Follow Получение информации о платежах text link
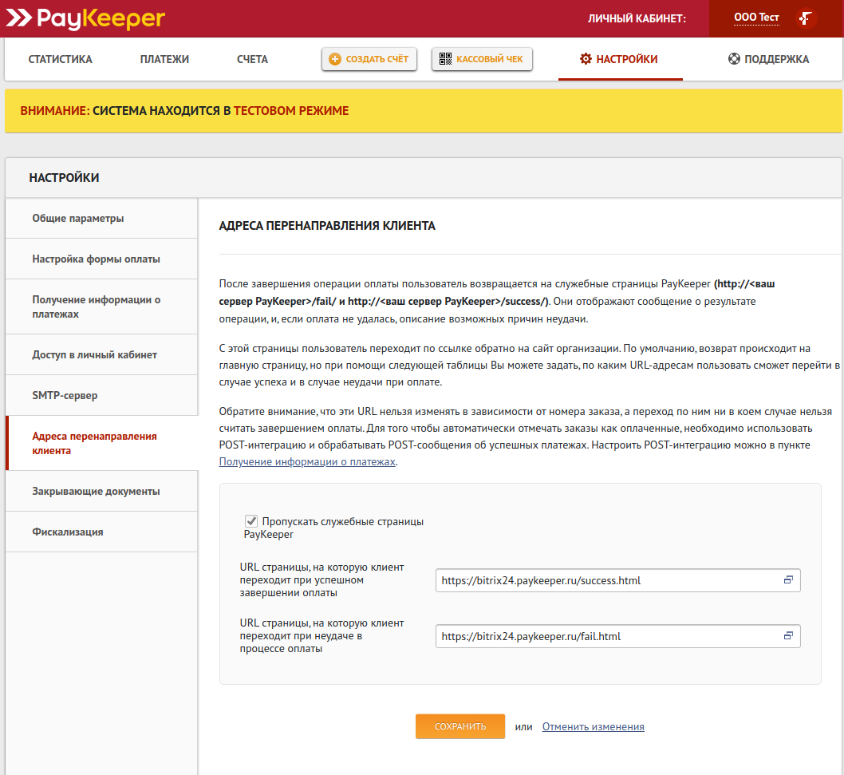Image resolution: width=844 pixels, height=775 pixels. [x=307, y=461]
